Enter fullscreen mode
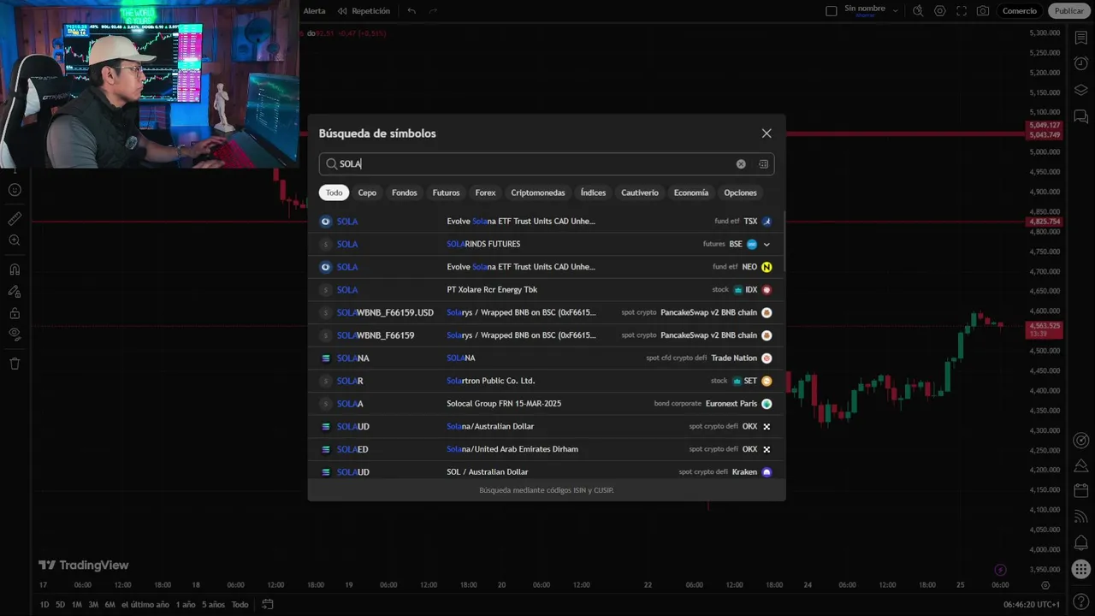 (962, 11)
